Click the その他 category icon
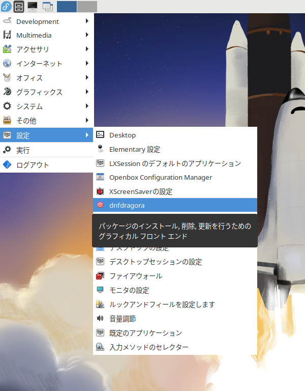This screenshot has height=391, width=305. tap(7, 120)
